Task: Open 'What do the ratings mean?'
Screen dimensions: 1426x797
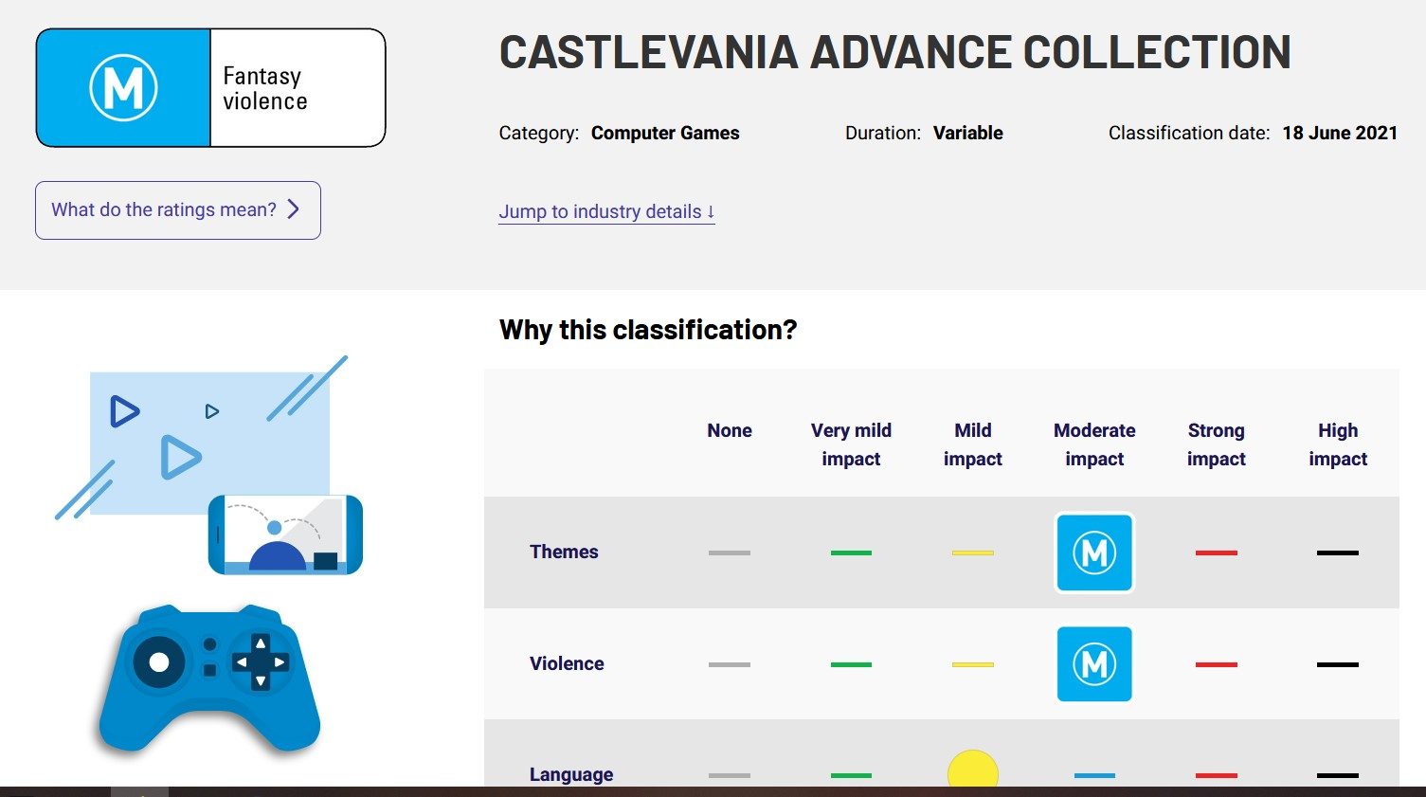Action: point(177,210)
